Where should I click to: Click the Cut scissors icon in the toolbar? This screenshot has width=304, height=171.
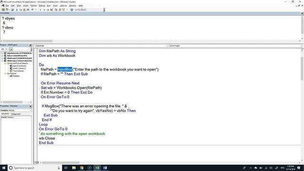17,9
